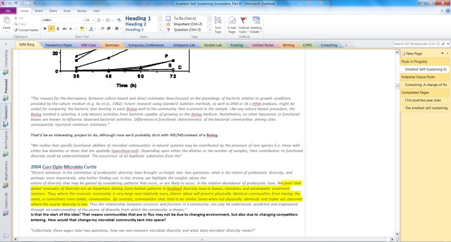Switch to the Insert ribbon tab
Viewport: 451px width, 242px height.
(x=38, y=11)
